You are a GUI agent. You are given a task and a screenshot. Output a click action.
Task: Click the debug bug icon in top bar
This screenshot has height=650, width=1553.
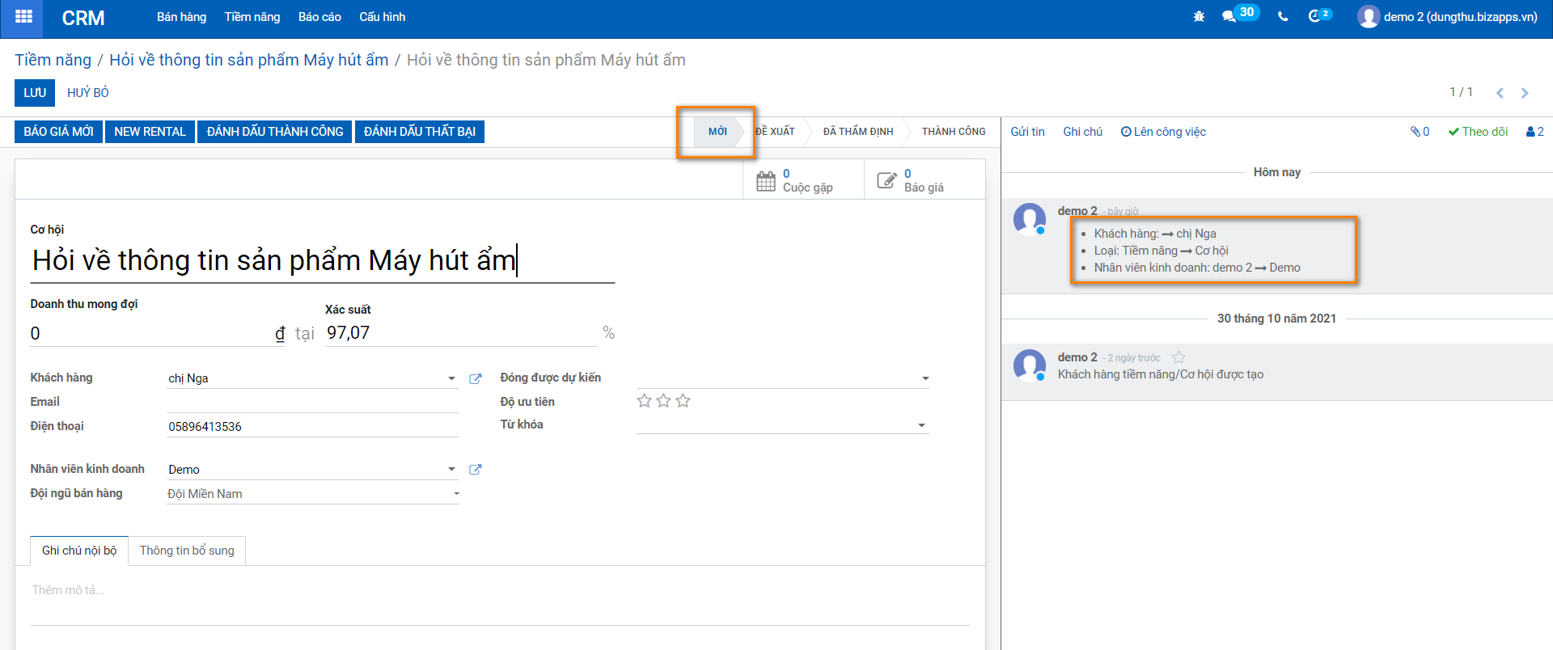pyautogui.click(x=1199, y=17)
